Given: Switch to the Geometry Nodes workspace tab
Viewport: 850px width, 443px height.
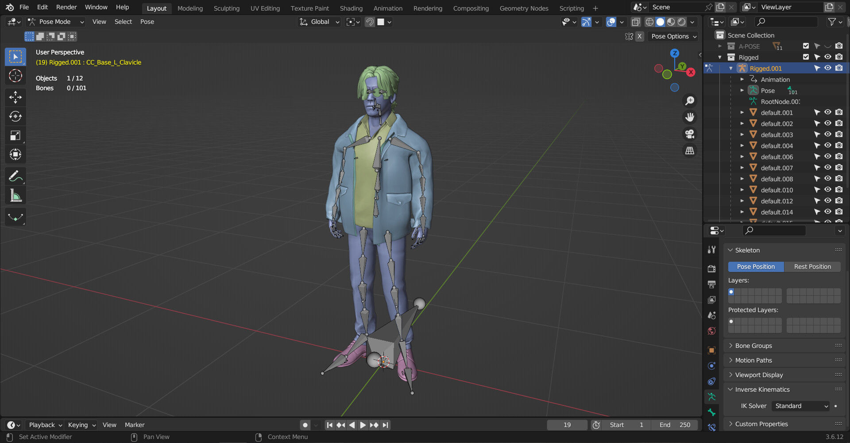Looking at the screenshot, I should coord(524,8).
